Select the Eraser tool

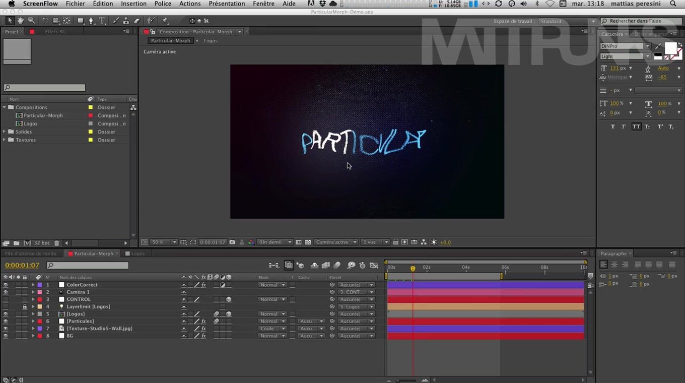click(136, 21)
